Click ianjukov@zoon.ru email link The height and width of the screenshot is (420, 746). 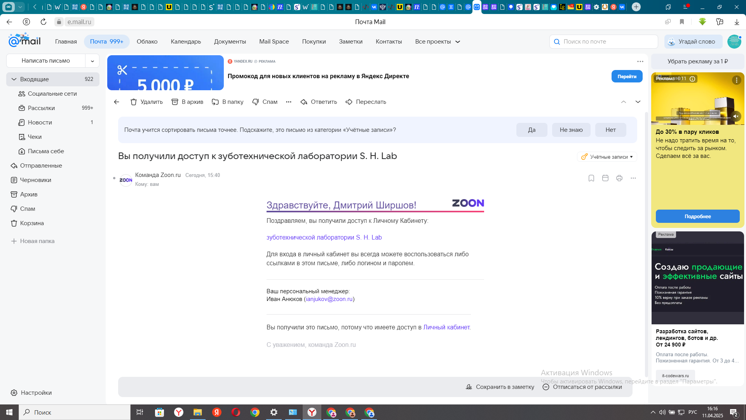pos(329,299)
